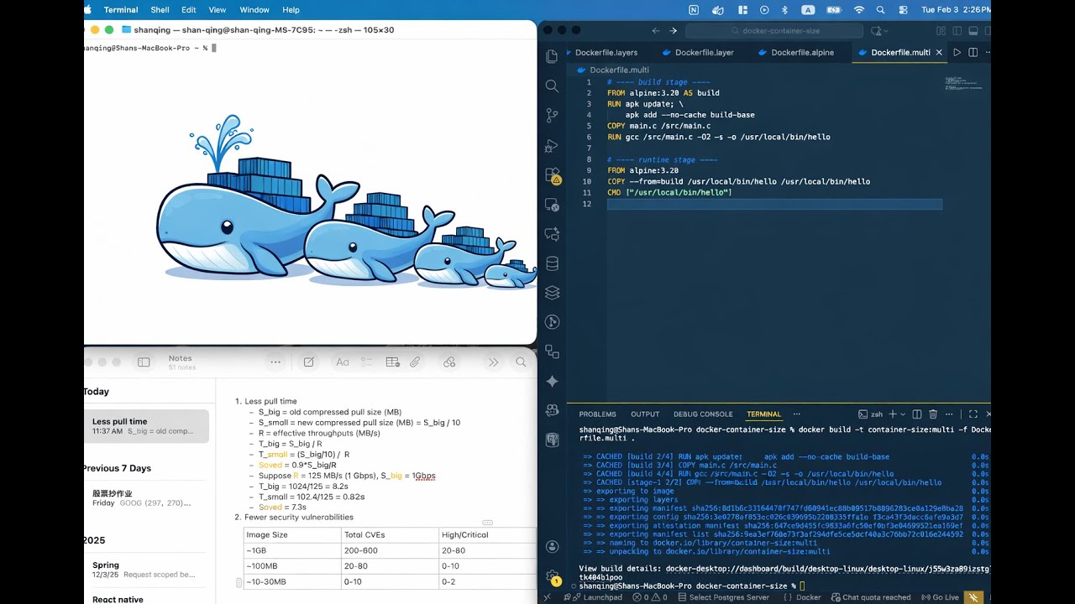This screenshot has height=604, width=1075.
Task: Open Extensions view with warning badge
Action: [x=552, y=175]
